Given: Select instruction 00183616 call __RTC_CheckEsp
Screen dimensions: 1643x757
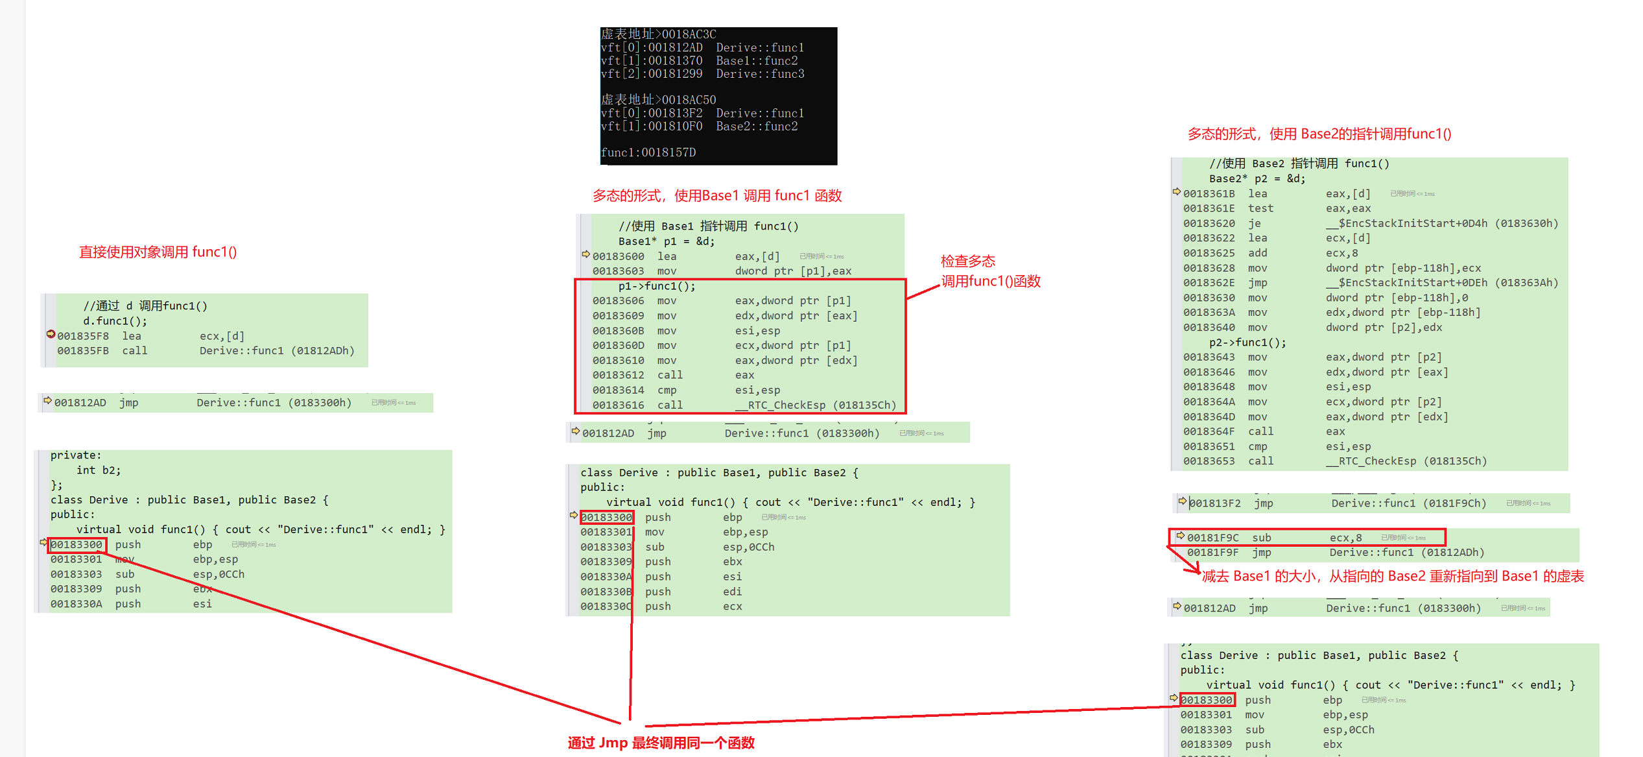Looking at the screenshot, I should click(x=744, y=405).
